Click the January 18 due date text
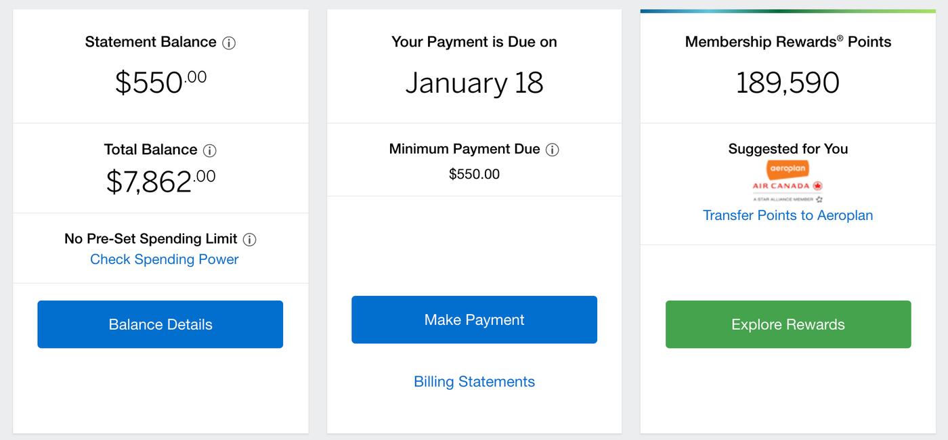Image resolution: width=948 pixels, height=440 pixels. click(x=474, y=82)
